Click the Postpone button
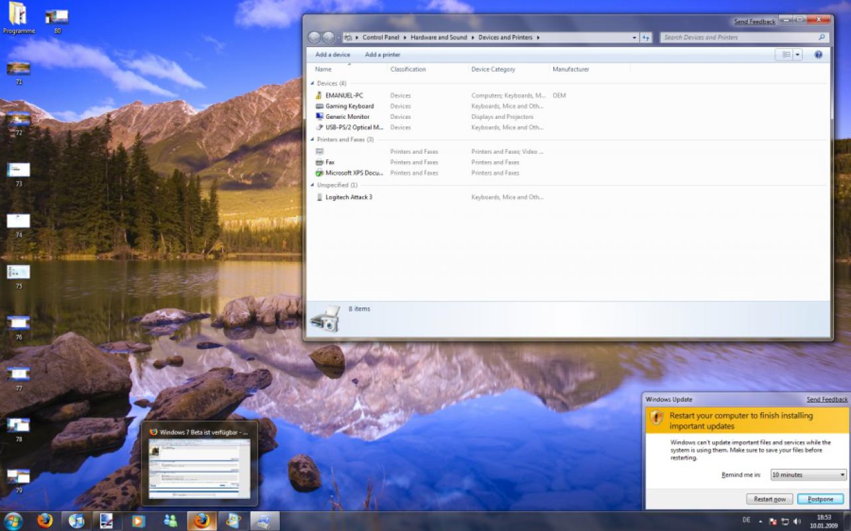 pyautogui.click(x=820, y=499)
